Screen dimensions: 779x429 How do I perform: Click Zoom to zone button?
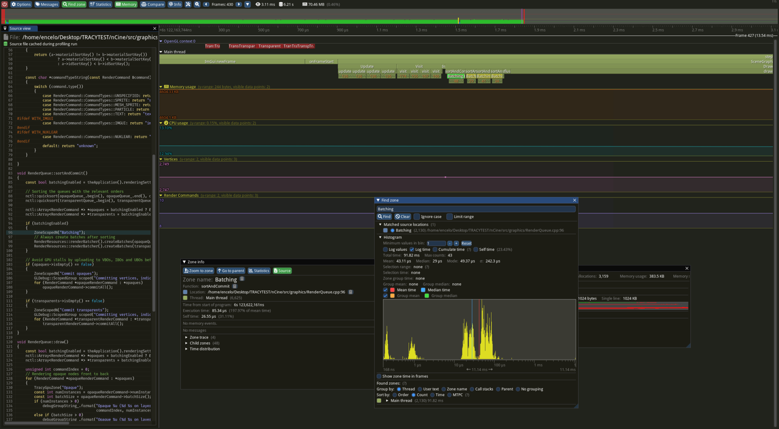198,270
